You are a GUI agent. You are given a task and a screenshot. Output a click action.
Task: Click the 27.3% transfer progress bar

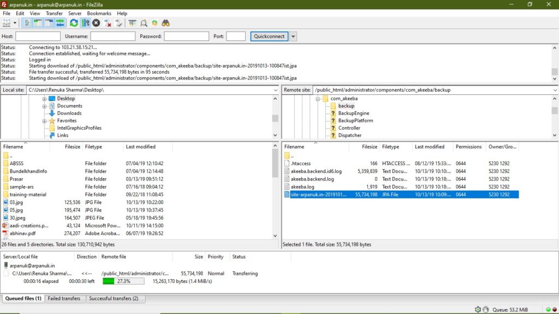[123, 281]
